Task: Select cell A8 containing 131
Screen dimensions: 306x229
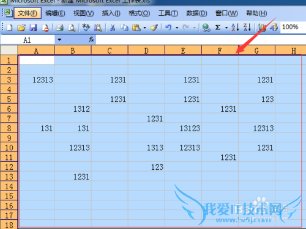Action: pos(37,128)
